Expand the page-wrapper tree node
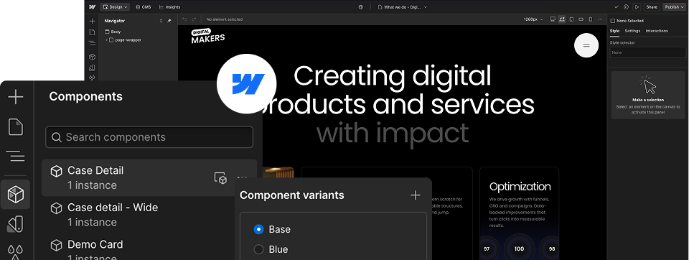This screenshot has width=689, height=260. [x=106, y=40]
